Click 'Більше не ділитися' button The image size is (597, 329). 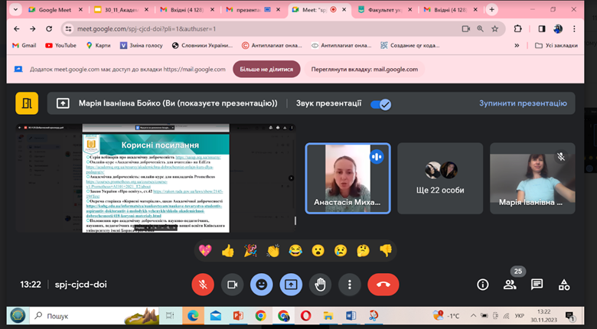pyautogui.click(x=266, y=69)
